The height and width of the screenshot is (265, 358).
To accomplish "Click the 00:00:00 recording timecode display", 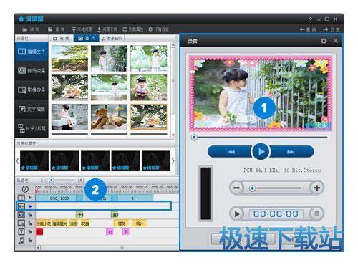I will (x=276, y=213).
